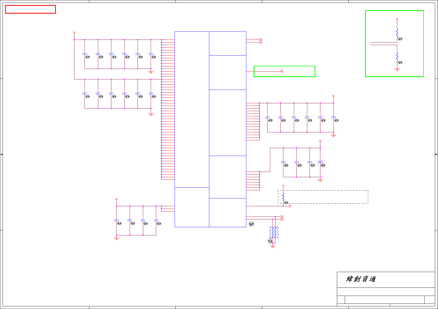Select the lower resistor of the voltage divider
This screenshot has height=309, width=438.
[x=397, y=57]
